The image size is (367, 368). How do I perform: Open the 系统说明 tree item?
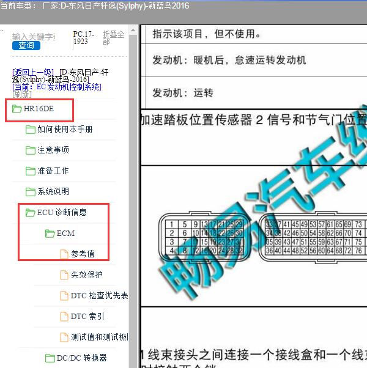pos(53,191)
